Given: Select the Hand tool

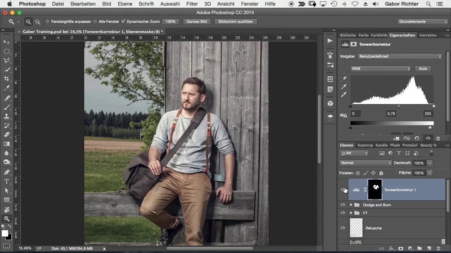Looking at the screenshot, I should 7,210.
